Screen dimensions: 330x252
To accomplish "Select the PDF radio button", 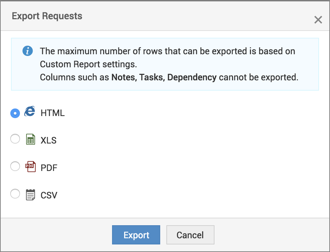I will (x=15, y=166).
